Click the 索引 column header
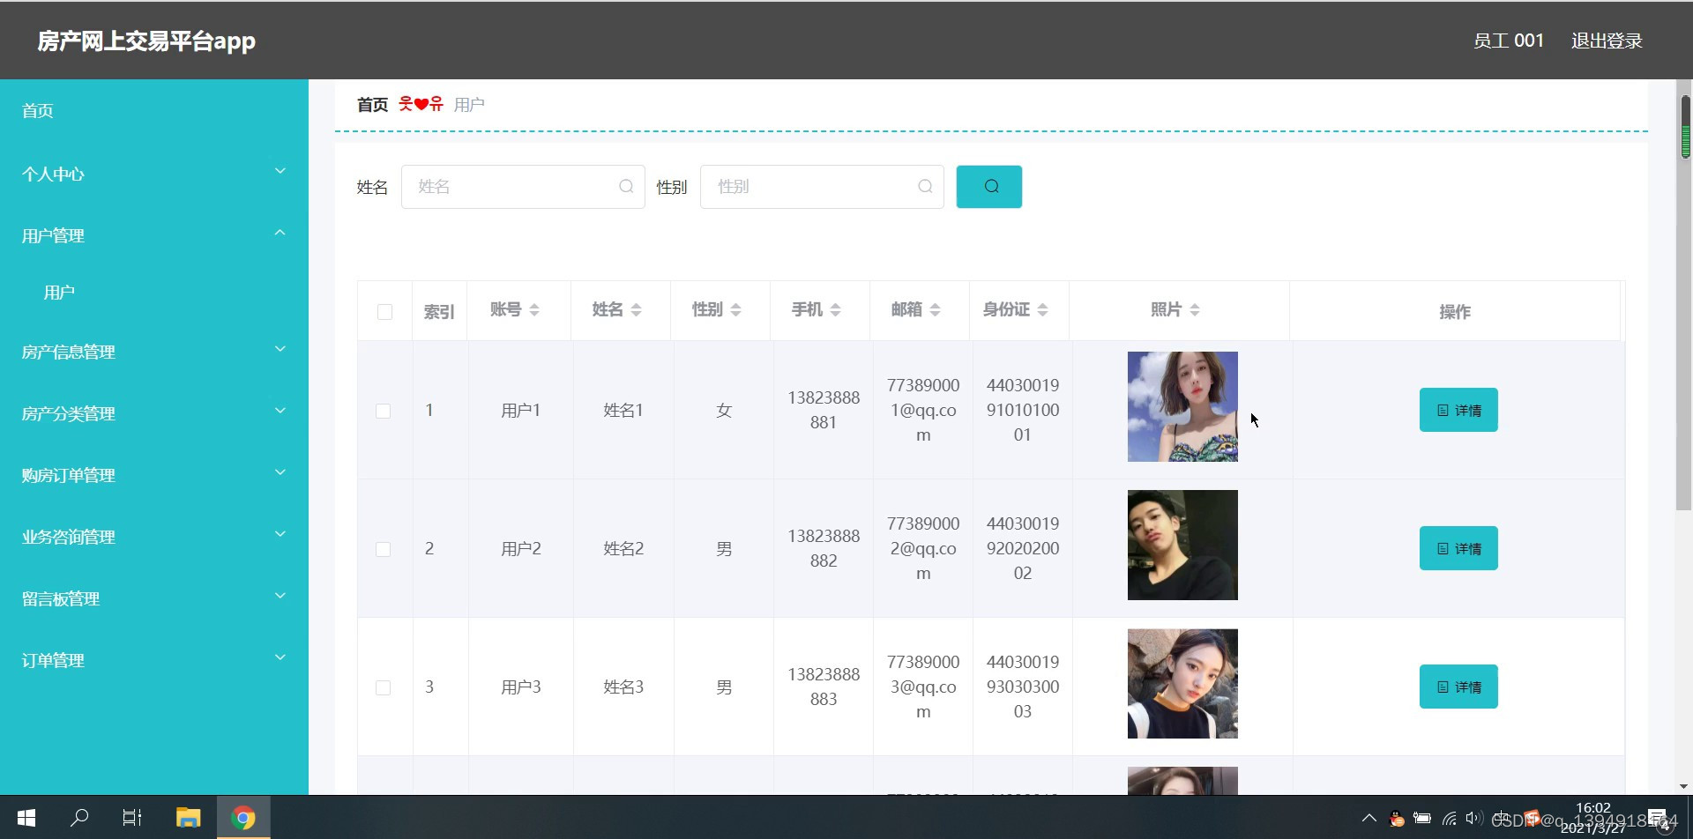 coord(439,311)
